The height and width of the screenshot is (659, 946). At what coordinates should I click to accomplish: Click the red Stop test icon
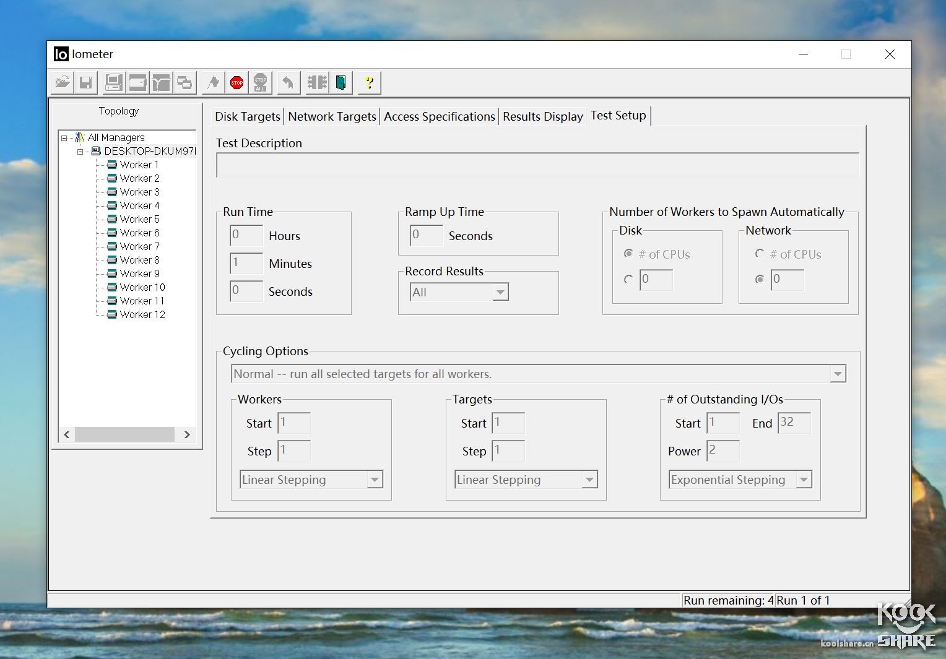236,83
